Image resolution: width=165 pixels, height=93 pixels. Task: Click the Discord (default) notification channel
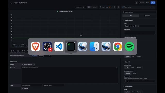[27, 65]
